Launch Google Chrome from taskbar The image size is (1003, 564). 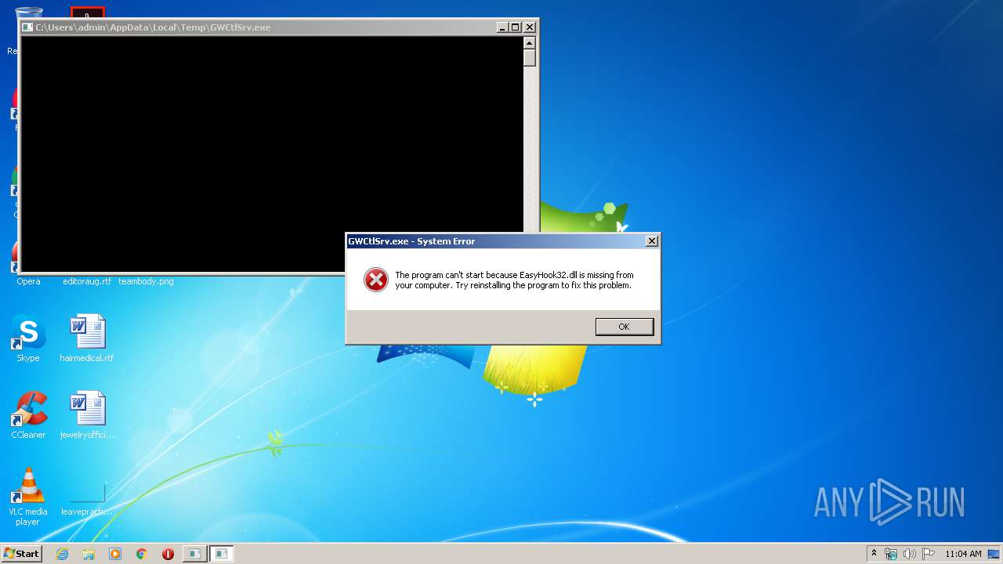[x=142, y=554]
